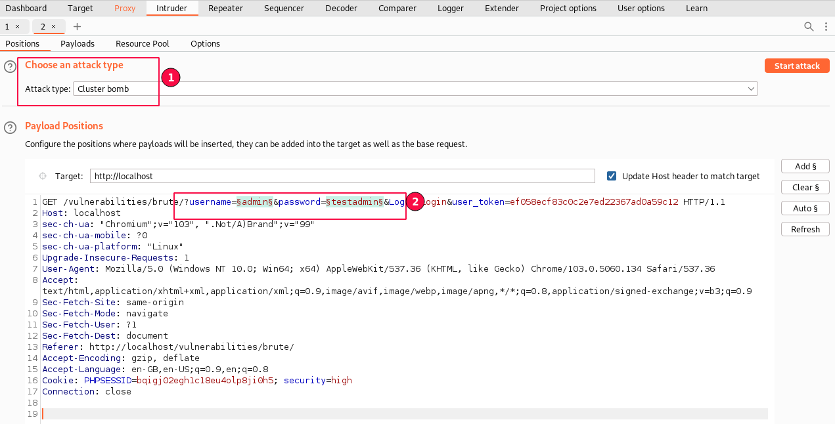This screenshot has height=424, width=835.
Task: Open the Repeater tab
Action: click(225, 9)
